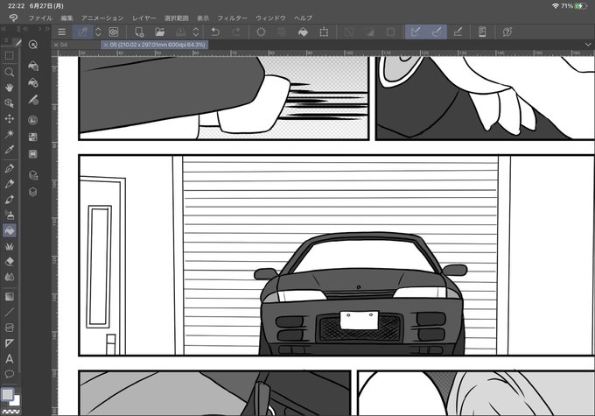Open ヘルプ menu
Viewport: 595px width, 416px height.
coord(304,18)
